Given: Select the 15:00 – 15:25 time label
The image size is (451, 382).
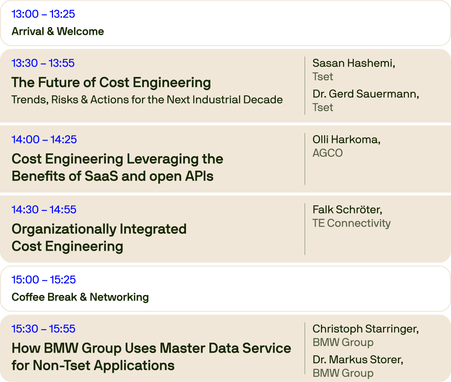Looking at the screenshot, I should [44, 280].
